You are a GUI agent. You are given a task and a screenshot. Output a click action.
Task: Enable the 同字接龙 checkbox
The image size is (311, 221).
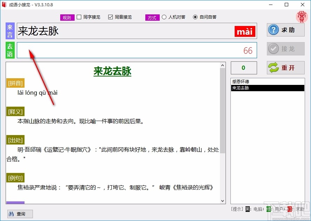point(80,17)
